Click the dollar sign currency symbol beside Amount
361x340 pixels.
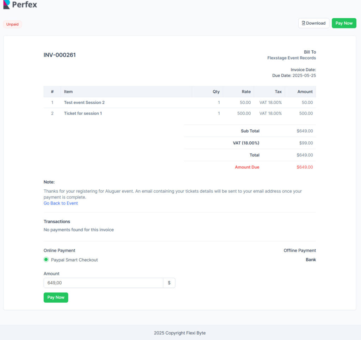pyautogui.click(x=170, y=283)
